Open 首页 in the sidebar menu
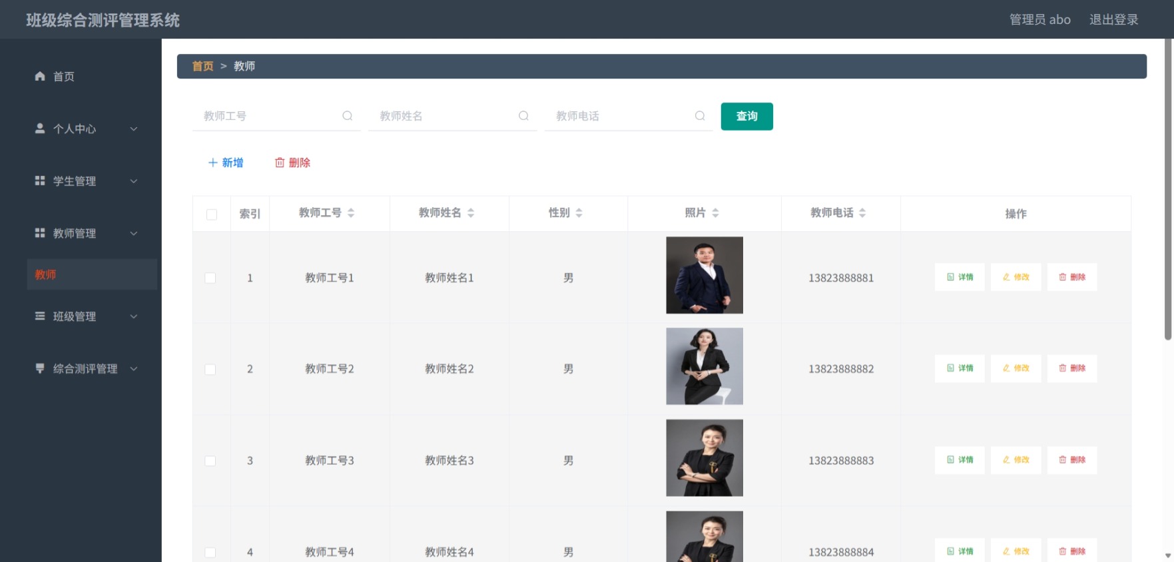Screen dimensions: 1174x562 [64, 77]
